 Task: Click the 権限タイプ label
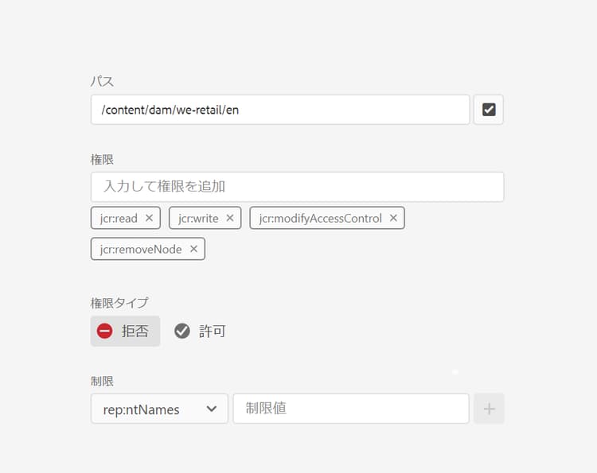(119, 303)
